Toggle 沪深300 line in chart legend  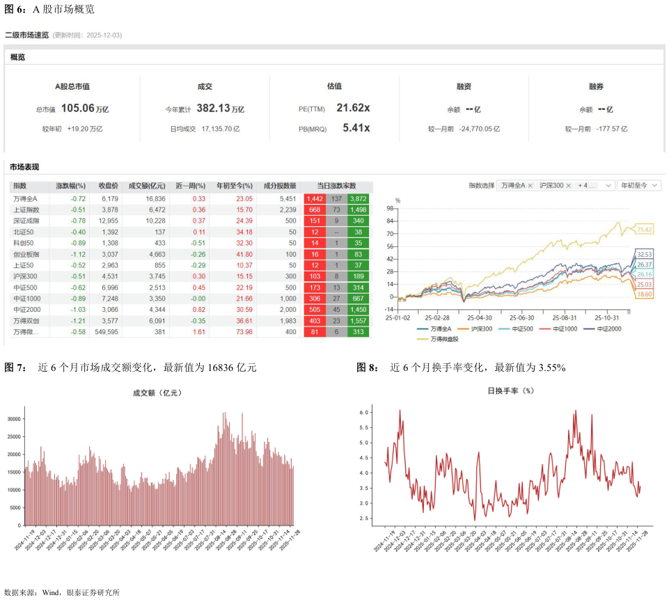coord(478,329)
